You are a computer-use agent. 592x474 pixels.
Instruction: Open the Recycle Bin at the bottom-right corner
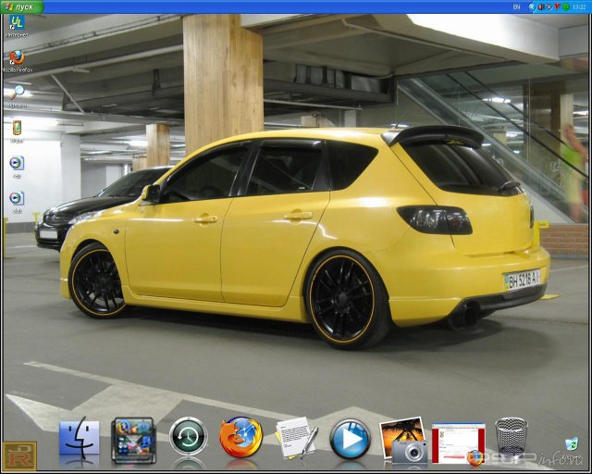(x=572, y=445)
